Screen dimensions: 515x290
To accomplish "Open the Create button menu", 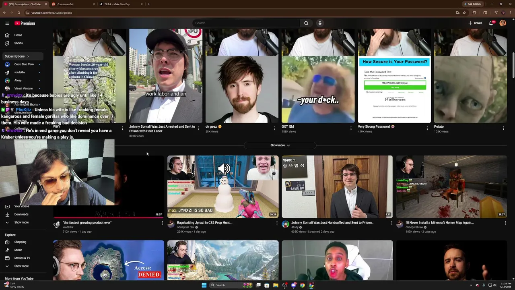I will coord(475,23).
